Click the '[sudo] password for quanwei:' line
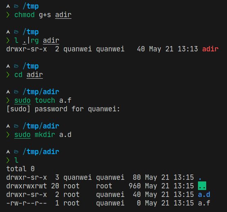The height and width of the screenshot is (212, 227). click(x=63, y=109)
